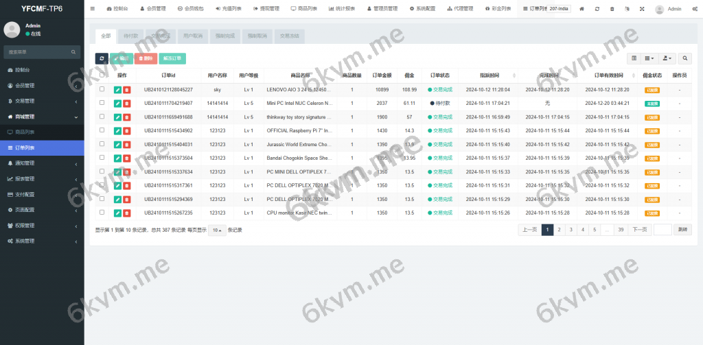Check the select-all checkbox in table header
This screenshot has width=703, height=345.
click(102, 75)
